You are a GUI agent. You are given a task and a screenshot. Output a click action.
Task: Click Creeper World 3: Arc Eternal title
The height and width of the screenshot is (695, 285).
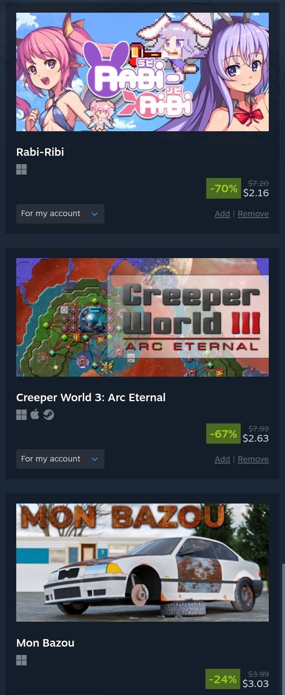coord(91,397)
